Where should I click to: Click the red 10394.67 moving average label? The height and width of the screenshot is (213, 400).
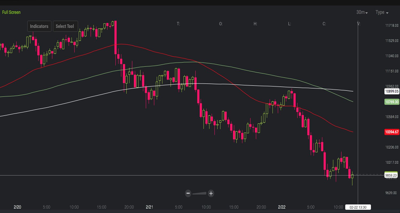click(391, 132)
